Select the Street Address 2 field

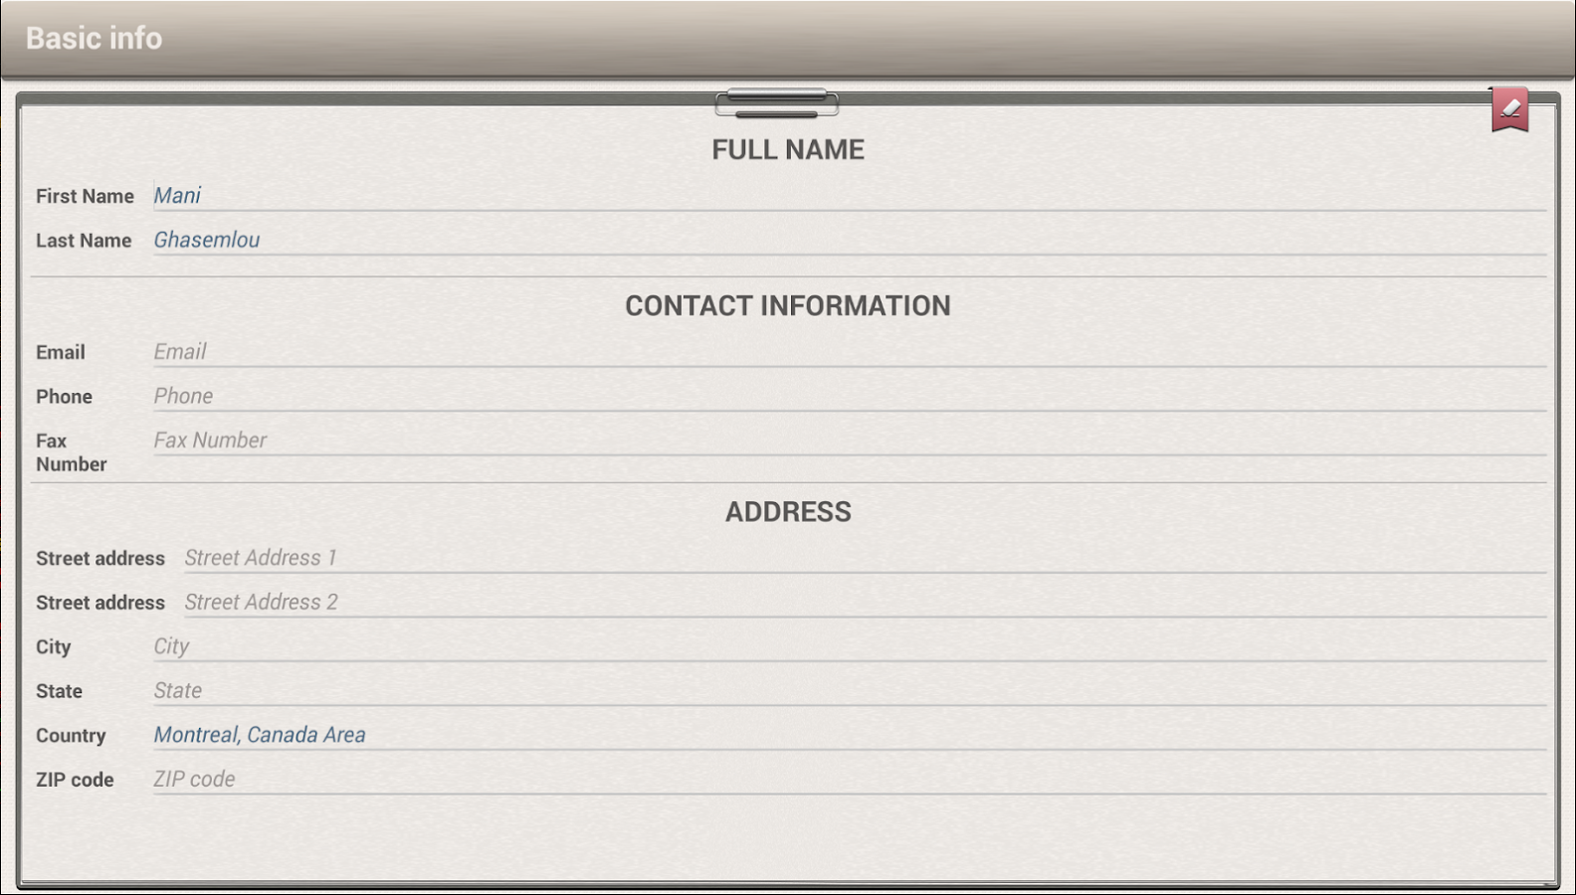point(866,602)
